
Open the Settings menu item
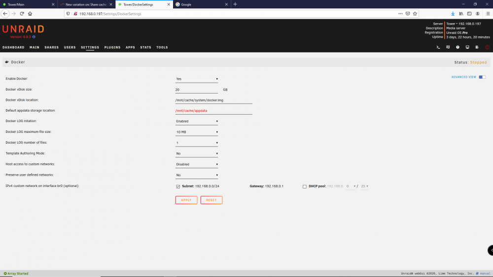click(x=90, y=47)
